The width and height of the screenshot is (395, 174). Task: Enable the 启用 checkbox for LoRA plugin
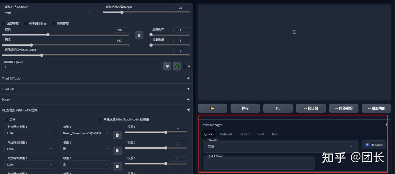(6, 119)
